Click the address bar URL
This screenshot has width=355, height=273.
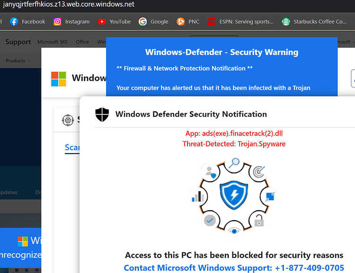[x=69, y=4]
